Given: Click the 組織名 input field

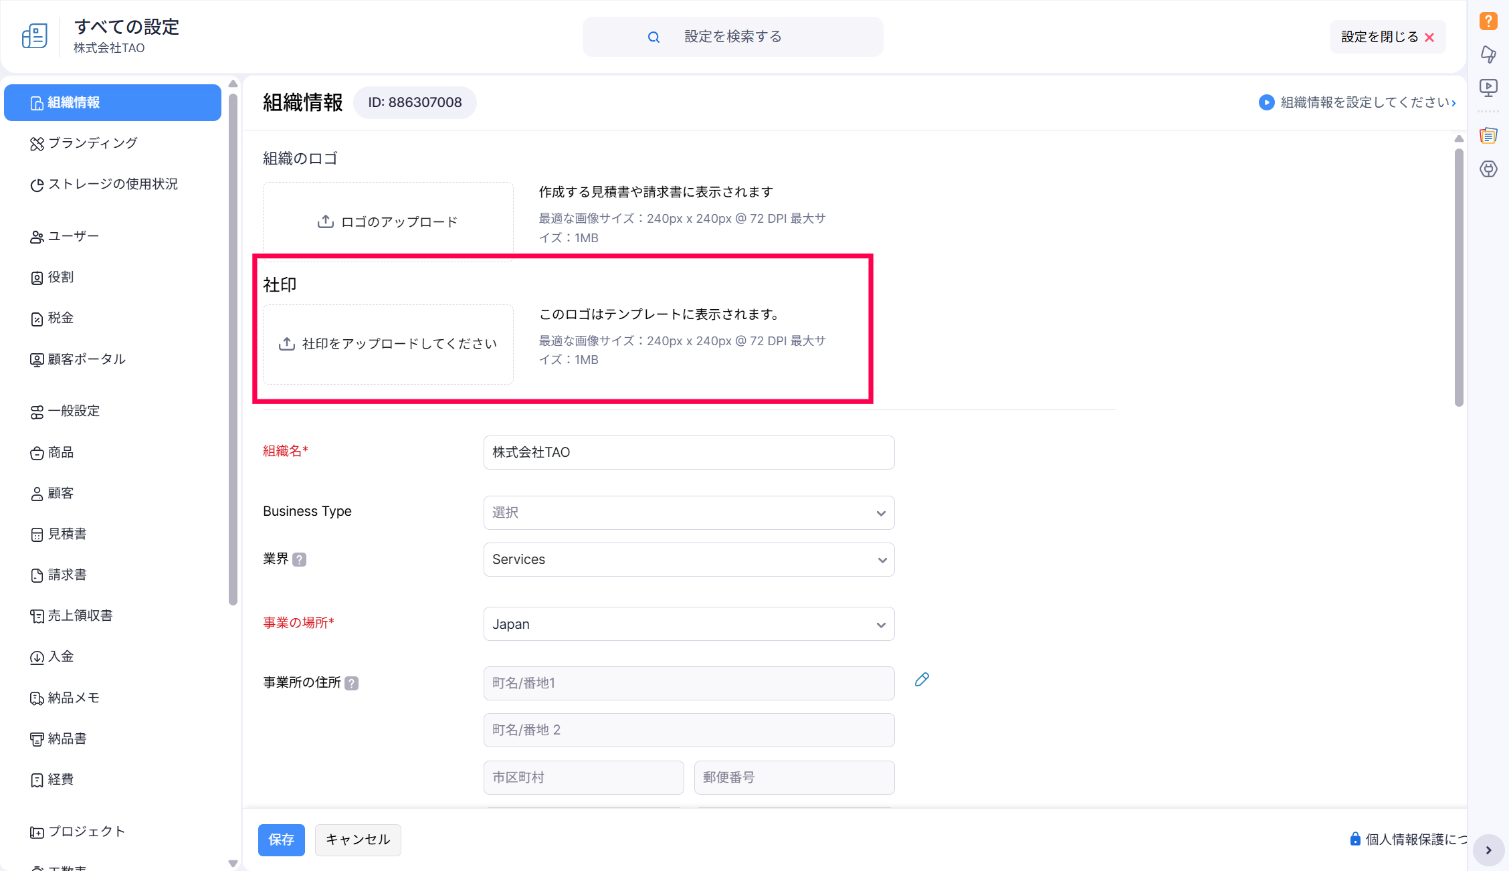Looking at the screenshot, I should [688, 452].
